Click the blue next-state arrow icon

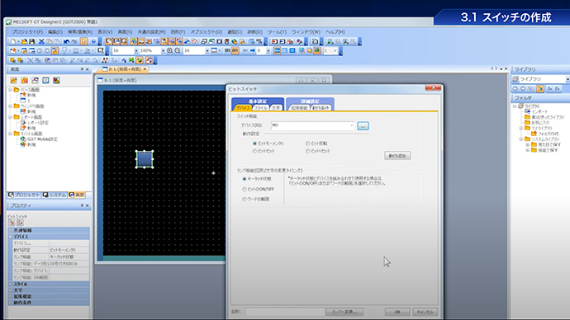click(252, 51)
